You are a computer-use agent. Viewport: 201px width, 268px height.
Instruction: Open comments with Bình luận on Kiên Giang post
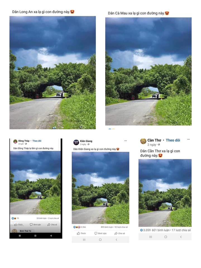point(100,233)
